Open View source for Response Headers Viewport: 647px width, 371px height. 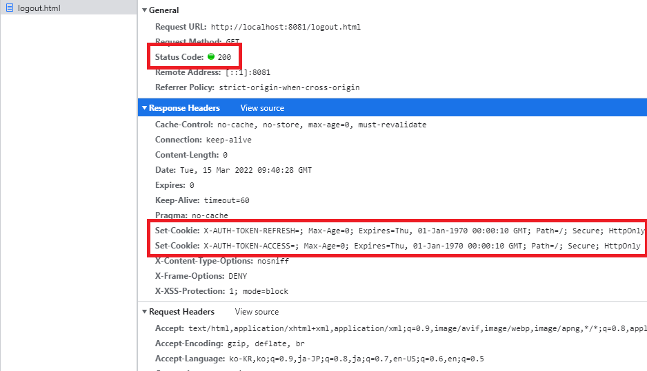[x=262, y=108]
